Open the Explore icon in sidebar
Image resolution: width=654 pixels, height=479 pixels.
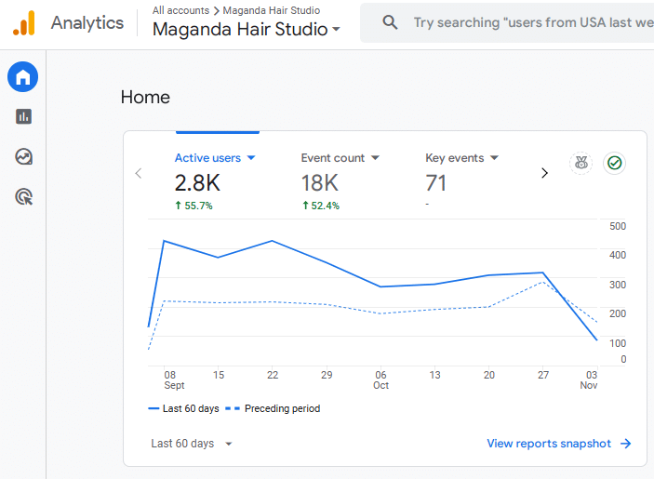[24, 157]
